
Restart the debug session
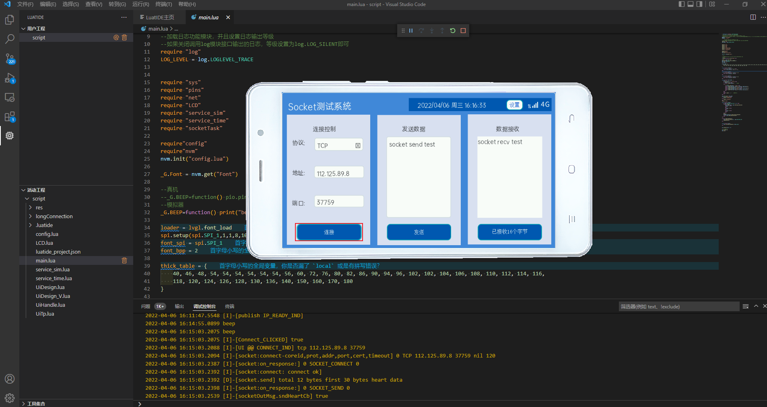coord(453,31)
